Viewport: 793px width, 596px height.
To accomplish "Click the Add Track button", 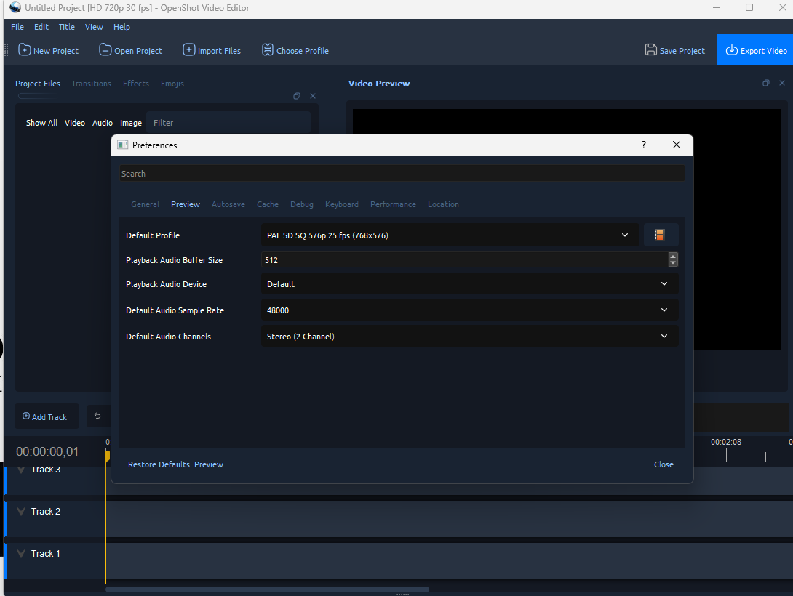I will (x=47, y=416).
